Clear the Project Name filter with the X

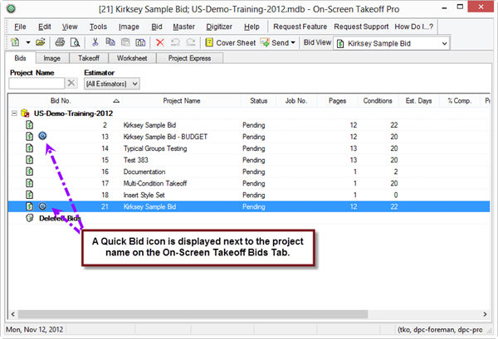[71, 83]
